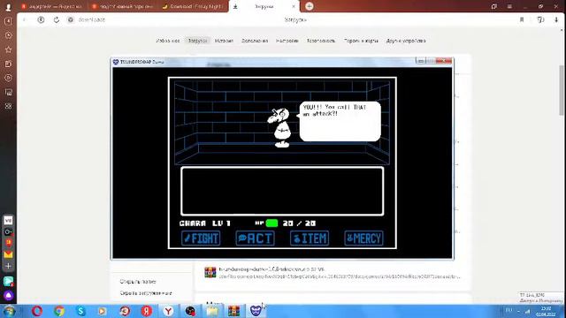Open the services grid icon in sidebar
The height and width of the screenshot is (318, 566).
point(8,106)
